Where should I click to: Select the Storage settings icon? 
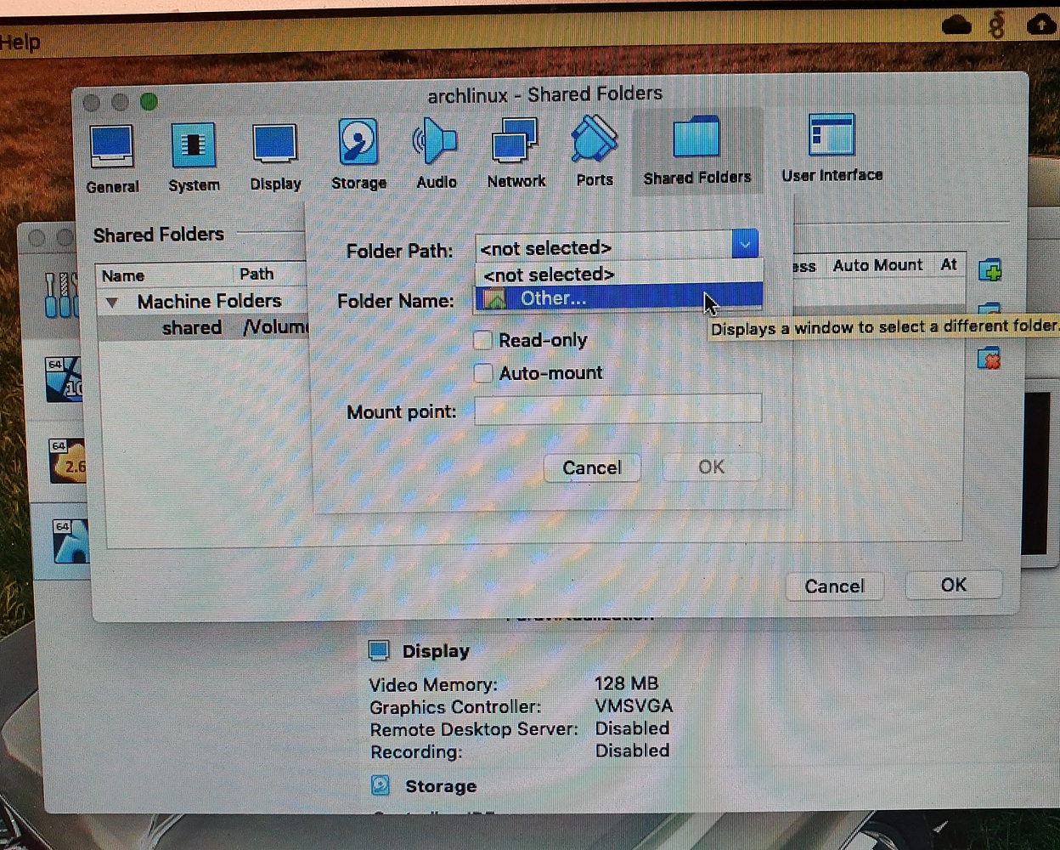coord(358,153)
